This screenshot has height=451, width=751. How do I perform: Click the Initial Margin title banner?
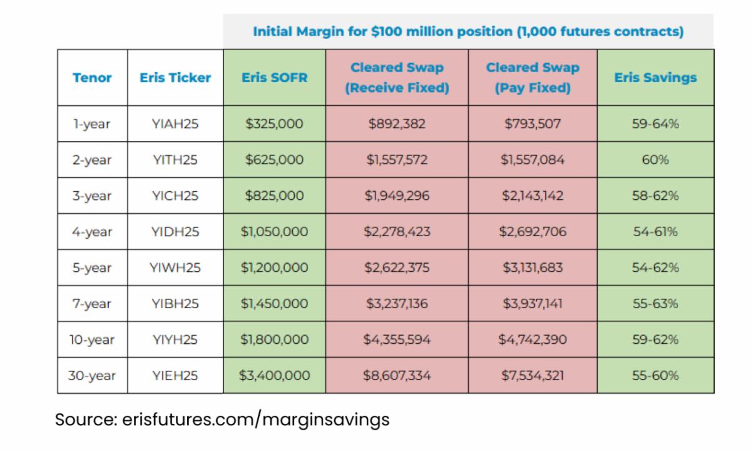coord(468,31)
